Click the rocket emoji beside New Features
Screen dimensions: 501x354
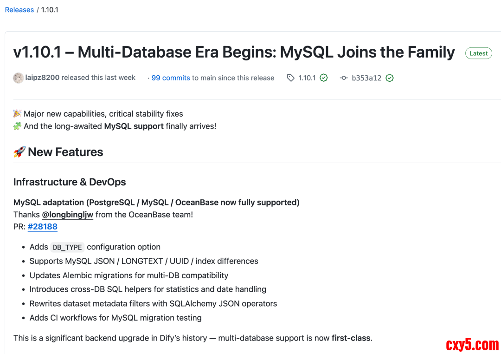tap(19, 152)
